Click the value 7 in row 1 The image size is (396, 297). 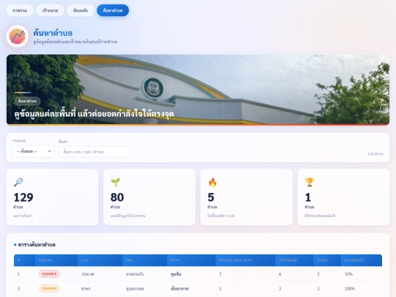point(221,274)
